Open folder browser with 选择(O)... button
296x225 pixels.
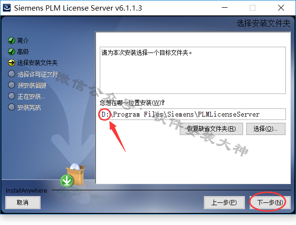[266, 129]
